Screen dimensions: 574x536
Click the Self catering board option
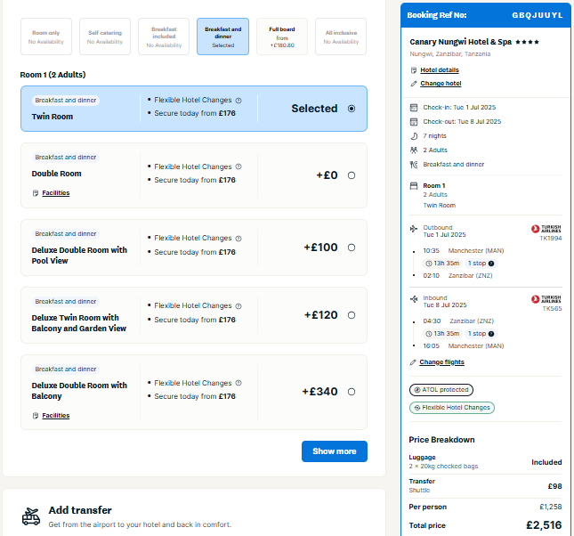click(105, 37)
